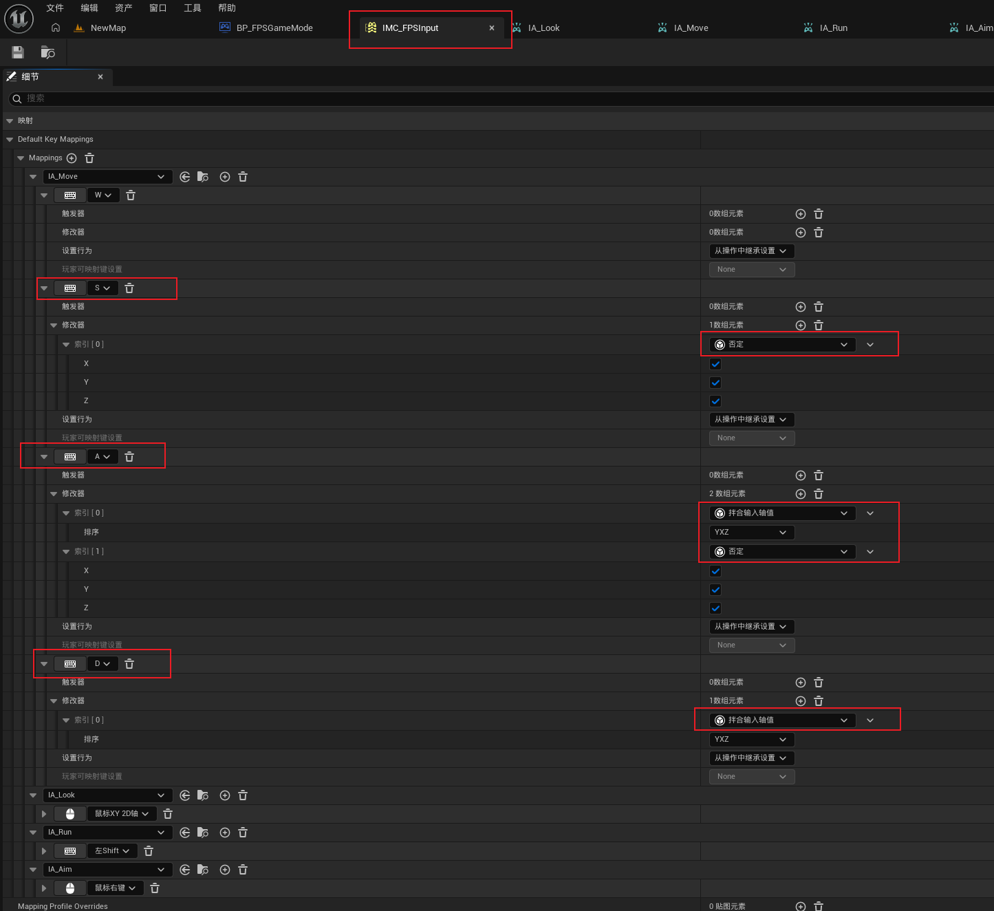Browse to asset in content browser icon
Image resolution: width=994 pixels, height=911 pixels.
[47, 52]
